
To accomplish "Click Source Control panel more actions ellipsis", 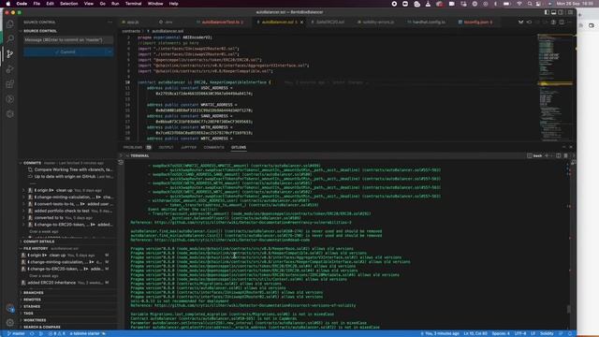I will click(x=110, y=22).
